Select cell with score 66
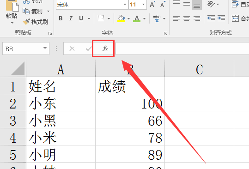Image resolution: width=249 pixels, height=169 pixels. click(130, 120)
